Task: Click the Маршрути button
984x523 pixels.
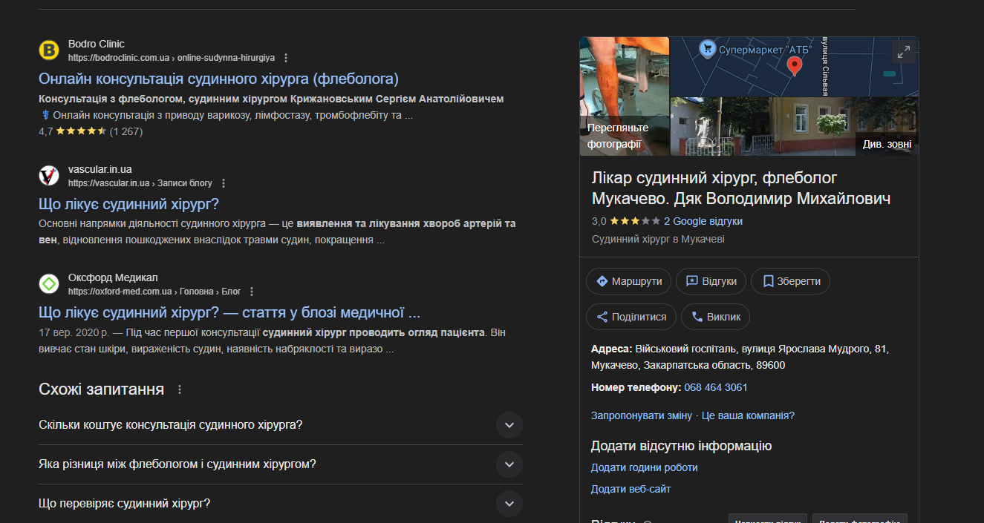Action: coord(629,281)
